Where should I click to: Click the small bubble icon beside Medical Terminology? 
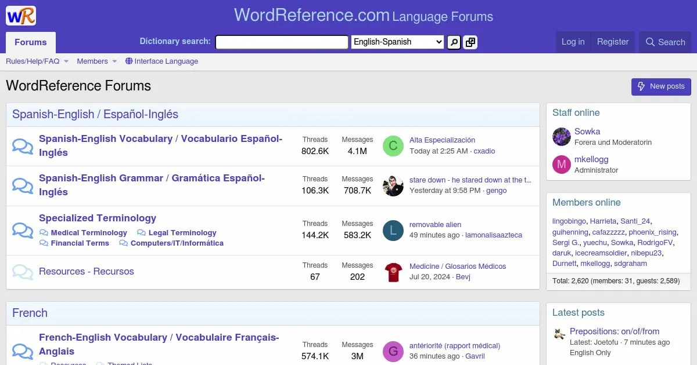[44, 233]
